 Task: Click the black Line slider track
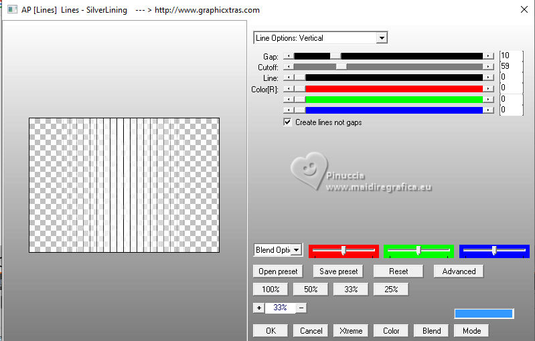point(388,78)
